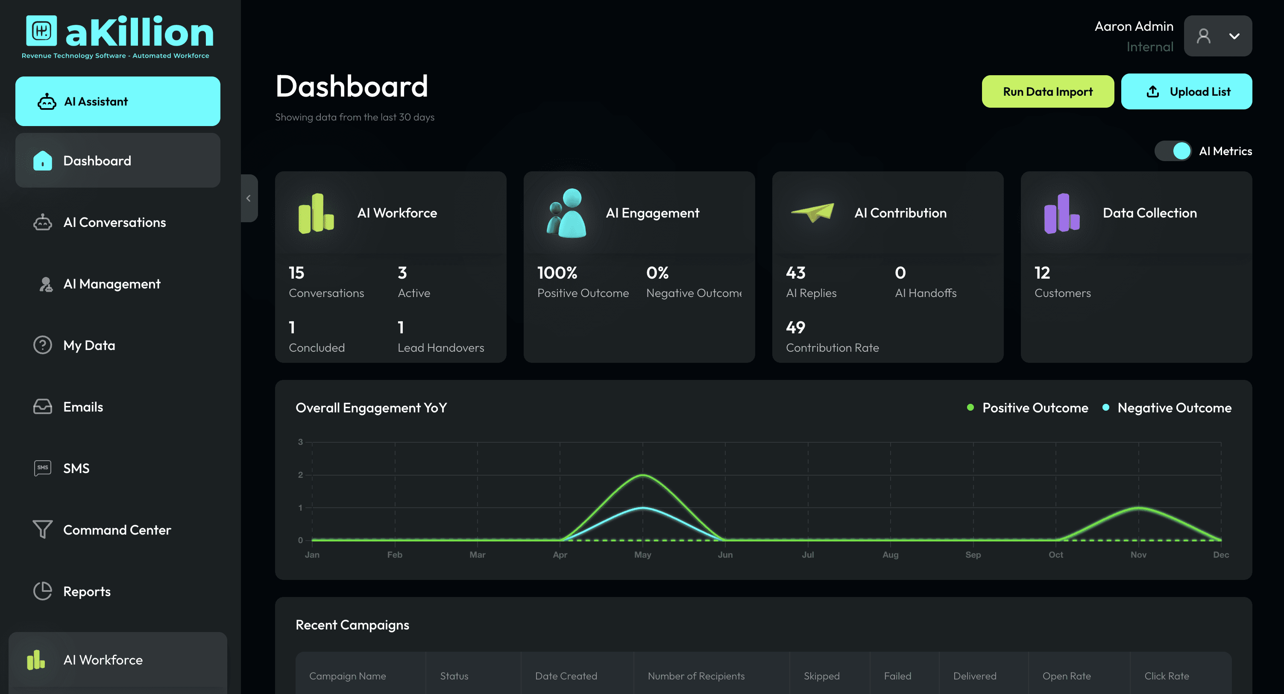This screenshot has height=694, width=1284.
Task: Open AI Conversations via robot icon
Action: (x=42, y=222)
